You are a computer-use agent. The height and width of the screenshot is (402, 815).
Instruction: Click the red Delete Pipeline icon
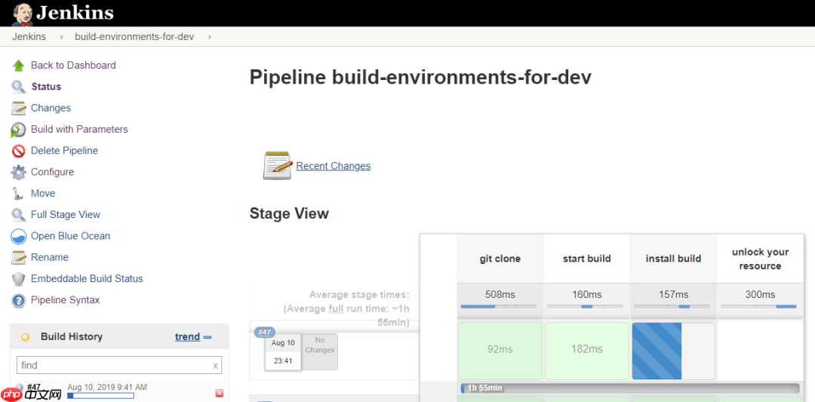point(19,151)
